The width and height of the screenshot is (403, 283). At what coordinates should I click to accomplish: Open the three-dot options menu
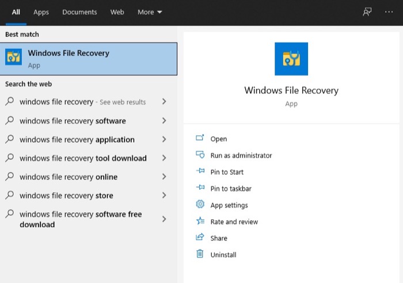pos(389,12)
